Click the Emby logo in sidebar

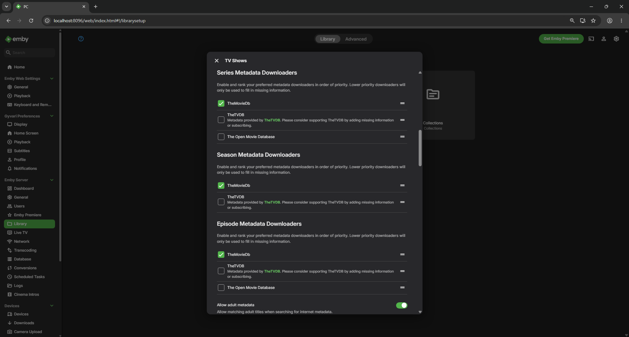[17, 39]
